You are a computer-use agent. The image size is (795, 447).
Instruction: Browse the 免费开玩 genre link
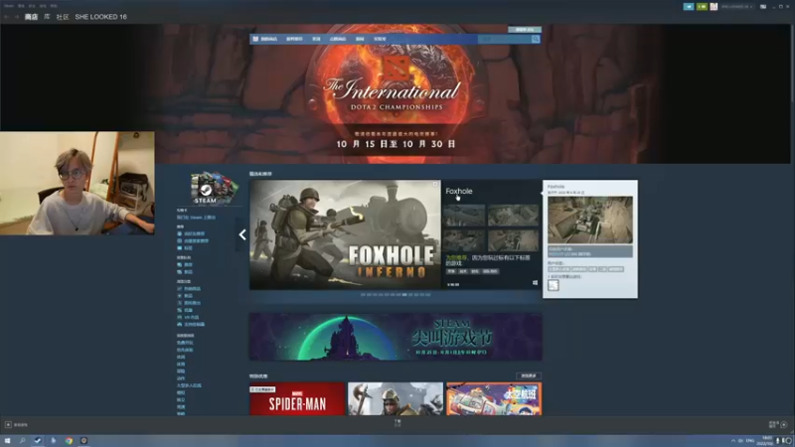[185, 343]
